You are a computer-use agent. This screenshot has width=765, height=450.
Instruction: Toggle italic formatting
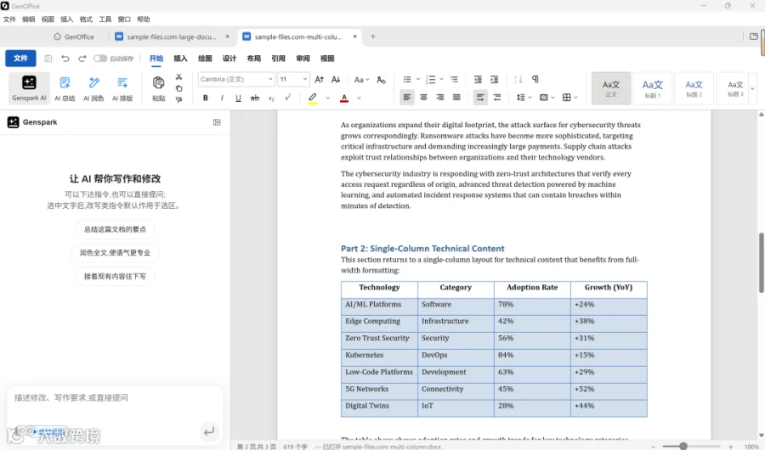click(x=222, y=98)
